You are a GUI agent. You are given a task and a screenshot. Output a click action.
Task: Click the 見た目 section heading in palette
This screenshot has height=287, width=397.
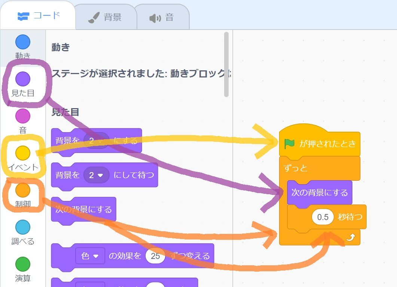[x=65, y=112]
